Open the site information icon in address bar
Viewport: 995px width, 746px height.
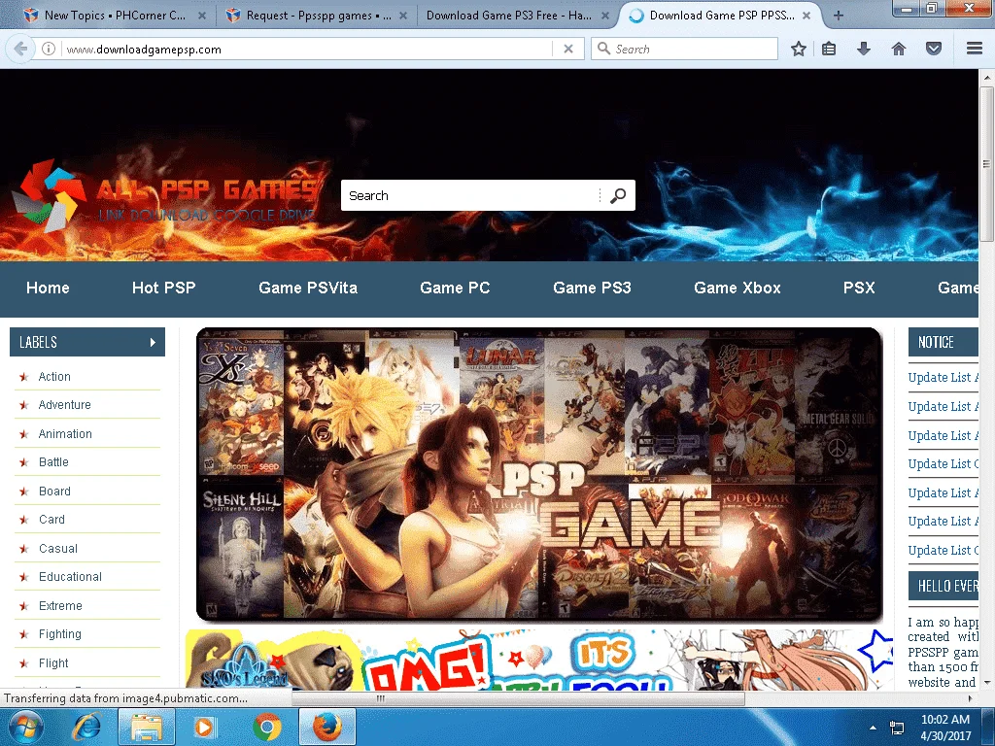click(x=49, y=49)
